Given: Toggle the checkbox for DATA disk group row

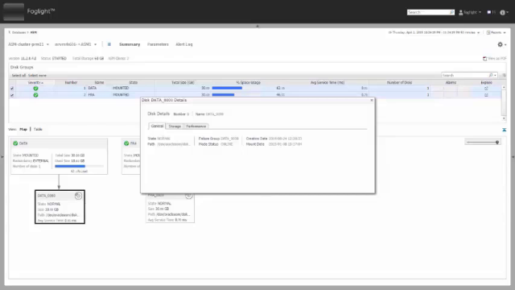Looking at the screenshot, I should click(x=12, y=89).
